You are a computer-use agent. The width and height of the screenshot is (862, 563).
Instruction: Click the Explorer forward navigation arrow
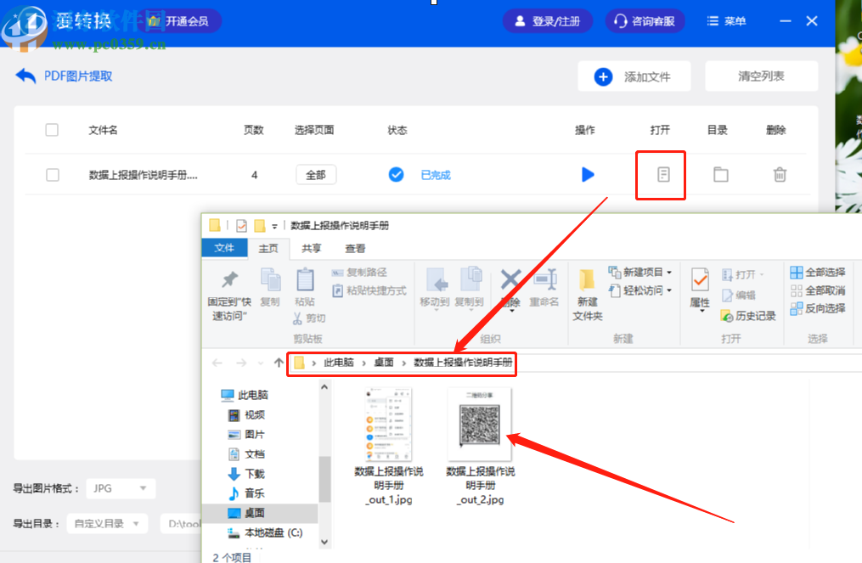pyautogui.click(x=241, y=363)
